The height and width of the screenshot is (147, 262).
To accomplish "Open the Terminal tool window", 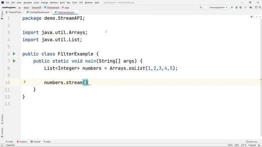I will click(36, 142).
